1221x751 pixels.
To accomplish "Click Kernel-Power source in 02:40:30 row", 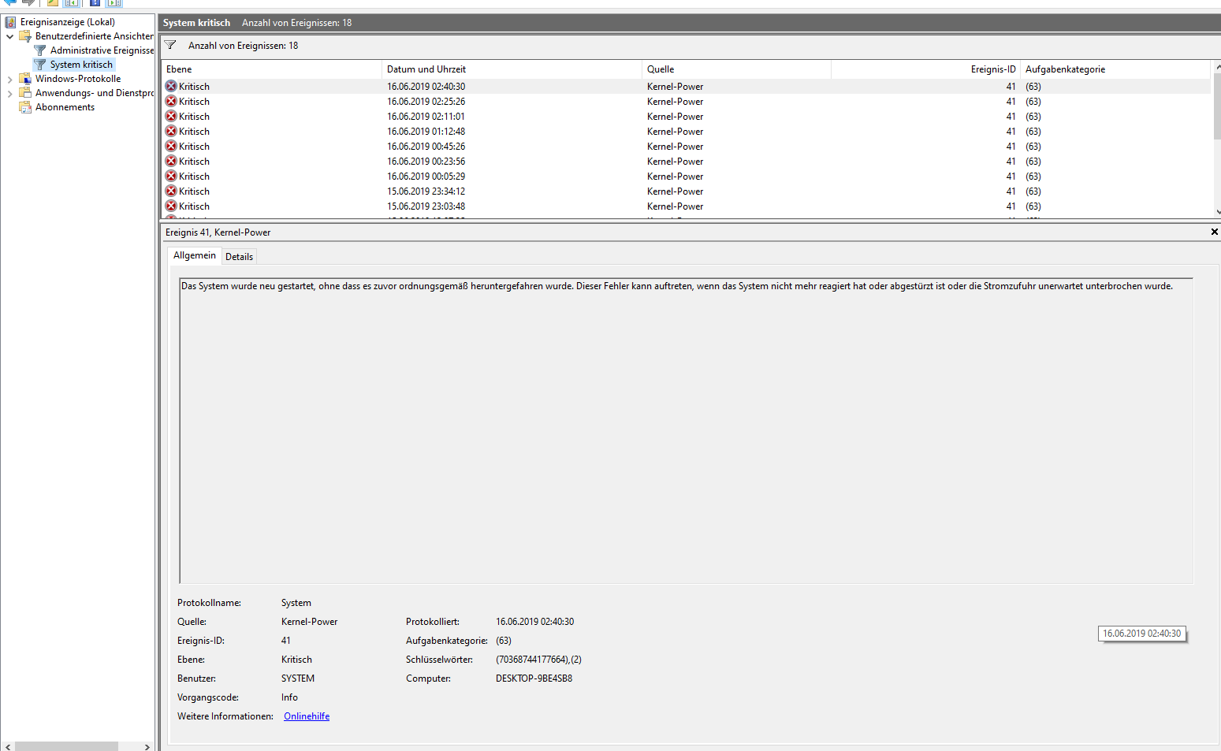I will (x=675, y=87).
